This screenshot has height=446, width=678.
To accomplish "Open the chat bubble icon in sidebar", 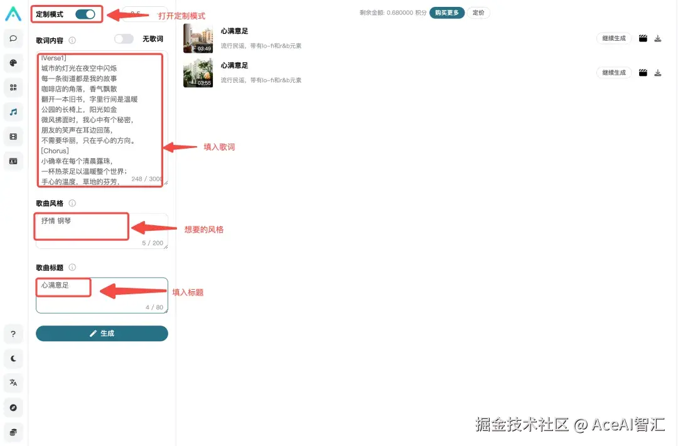I will pyautogui.click(x=13, y=38).
